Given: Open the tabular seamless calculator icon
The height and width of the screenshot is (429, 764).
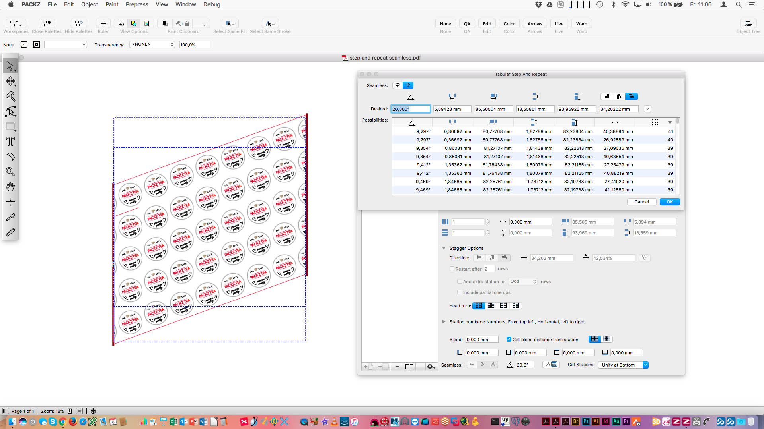Looking at the screenshot, I should pos(552,365).
